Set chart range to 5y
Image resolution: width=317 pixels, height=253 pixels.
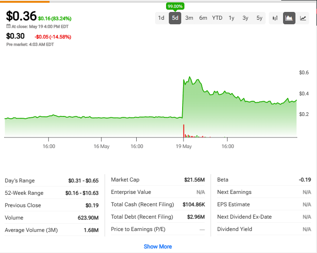[x=259, y=18]
